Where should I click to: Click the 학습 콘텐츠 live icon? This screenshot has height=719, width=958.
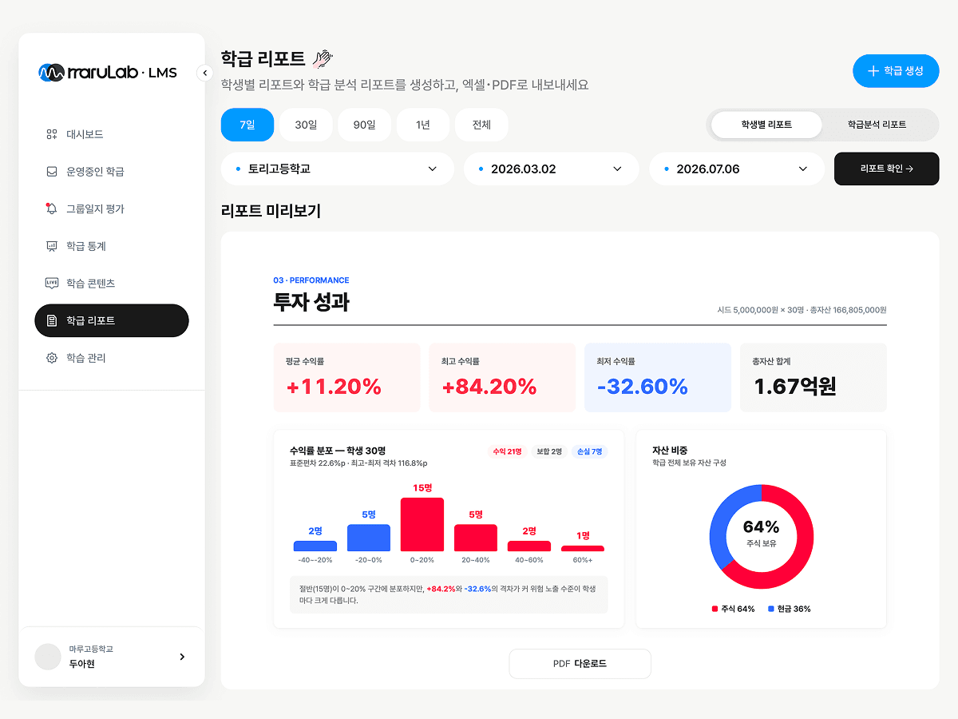[x=52, y=283]
